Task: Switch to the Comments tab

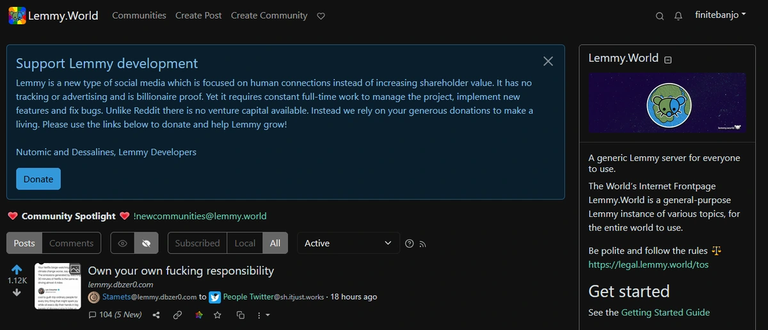Action: [x=72, y=243]
